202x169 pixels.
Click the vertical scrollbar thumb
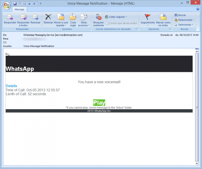pos(197,107)
